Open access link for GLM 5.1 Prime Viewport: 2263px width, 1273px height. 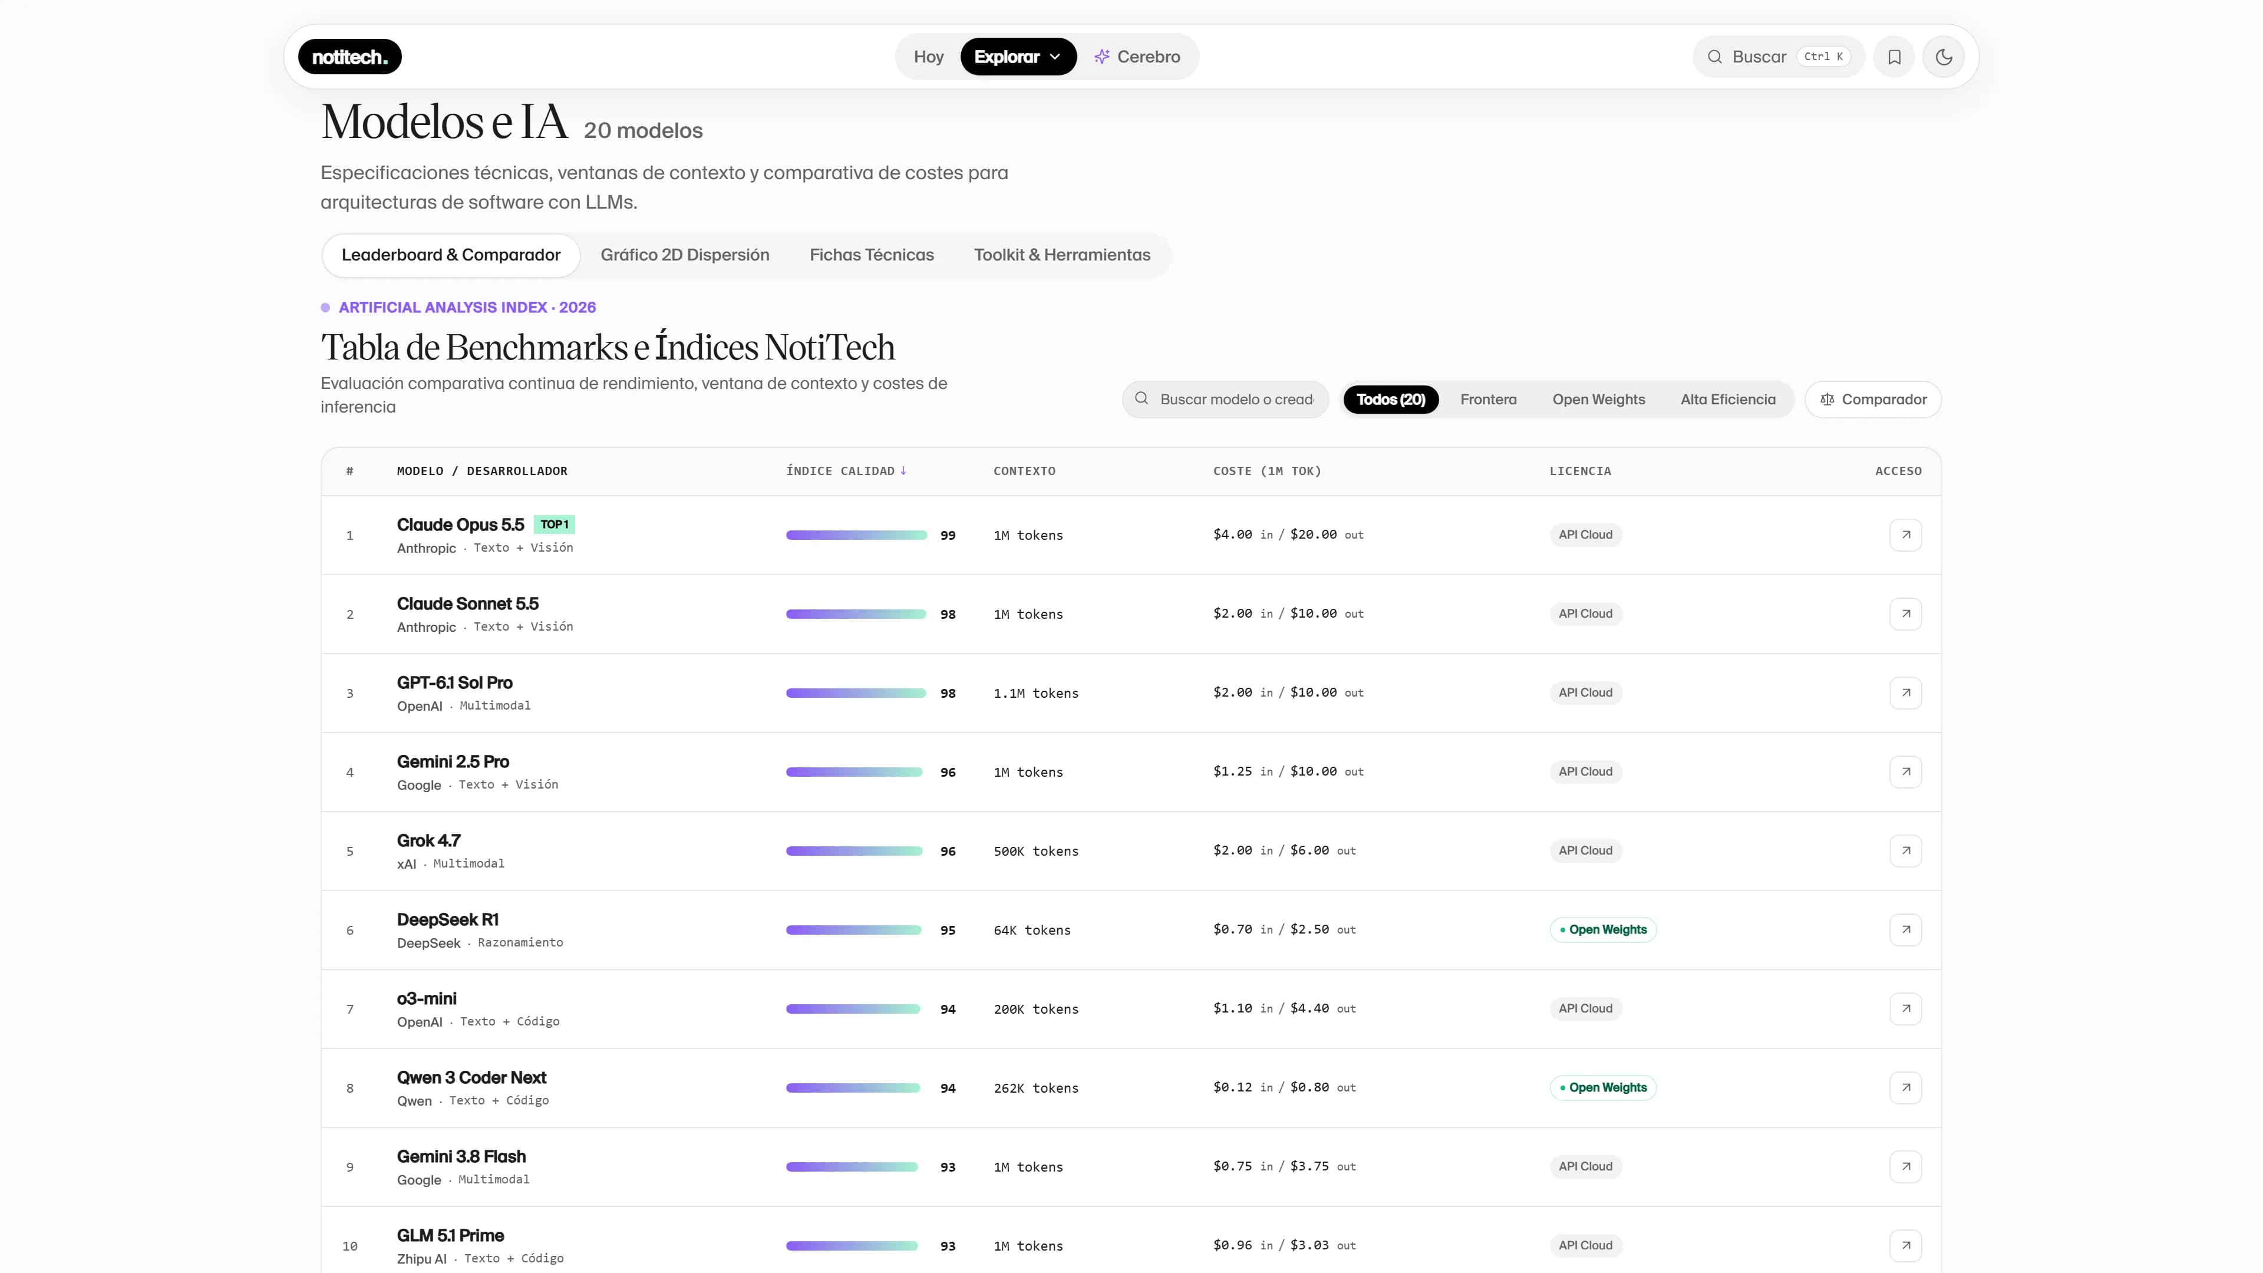[x=1905, y=1245]
